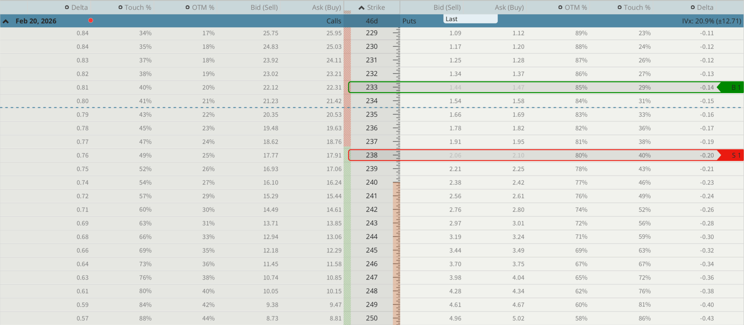Click put ask 4.67 at strike 249

(x=518, y=305)
